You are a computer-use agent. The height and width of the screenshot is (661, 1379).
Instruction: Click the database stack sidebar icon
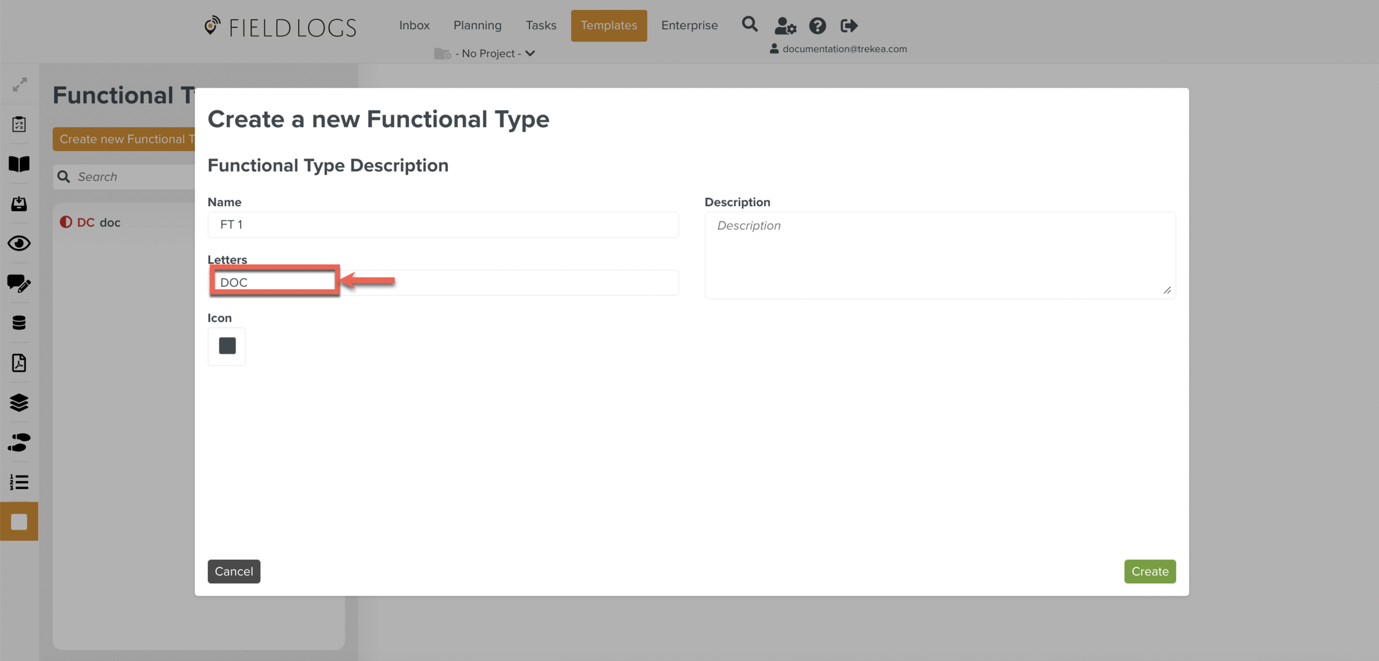click(x=19, y=323)
